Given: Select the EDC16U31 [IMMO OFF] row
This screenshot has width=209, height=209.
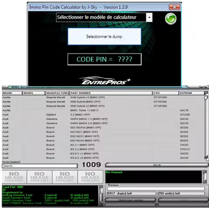Looking at the screenshot, I should click(103, 136).
